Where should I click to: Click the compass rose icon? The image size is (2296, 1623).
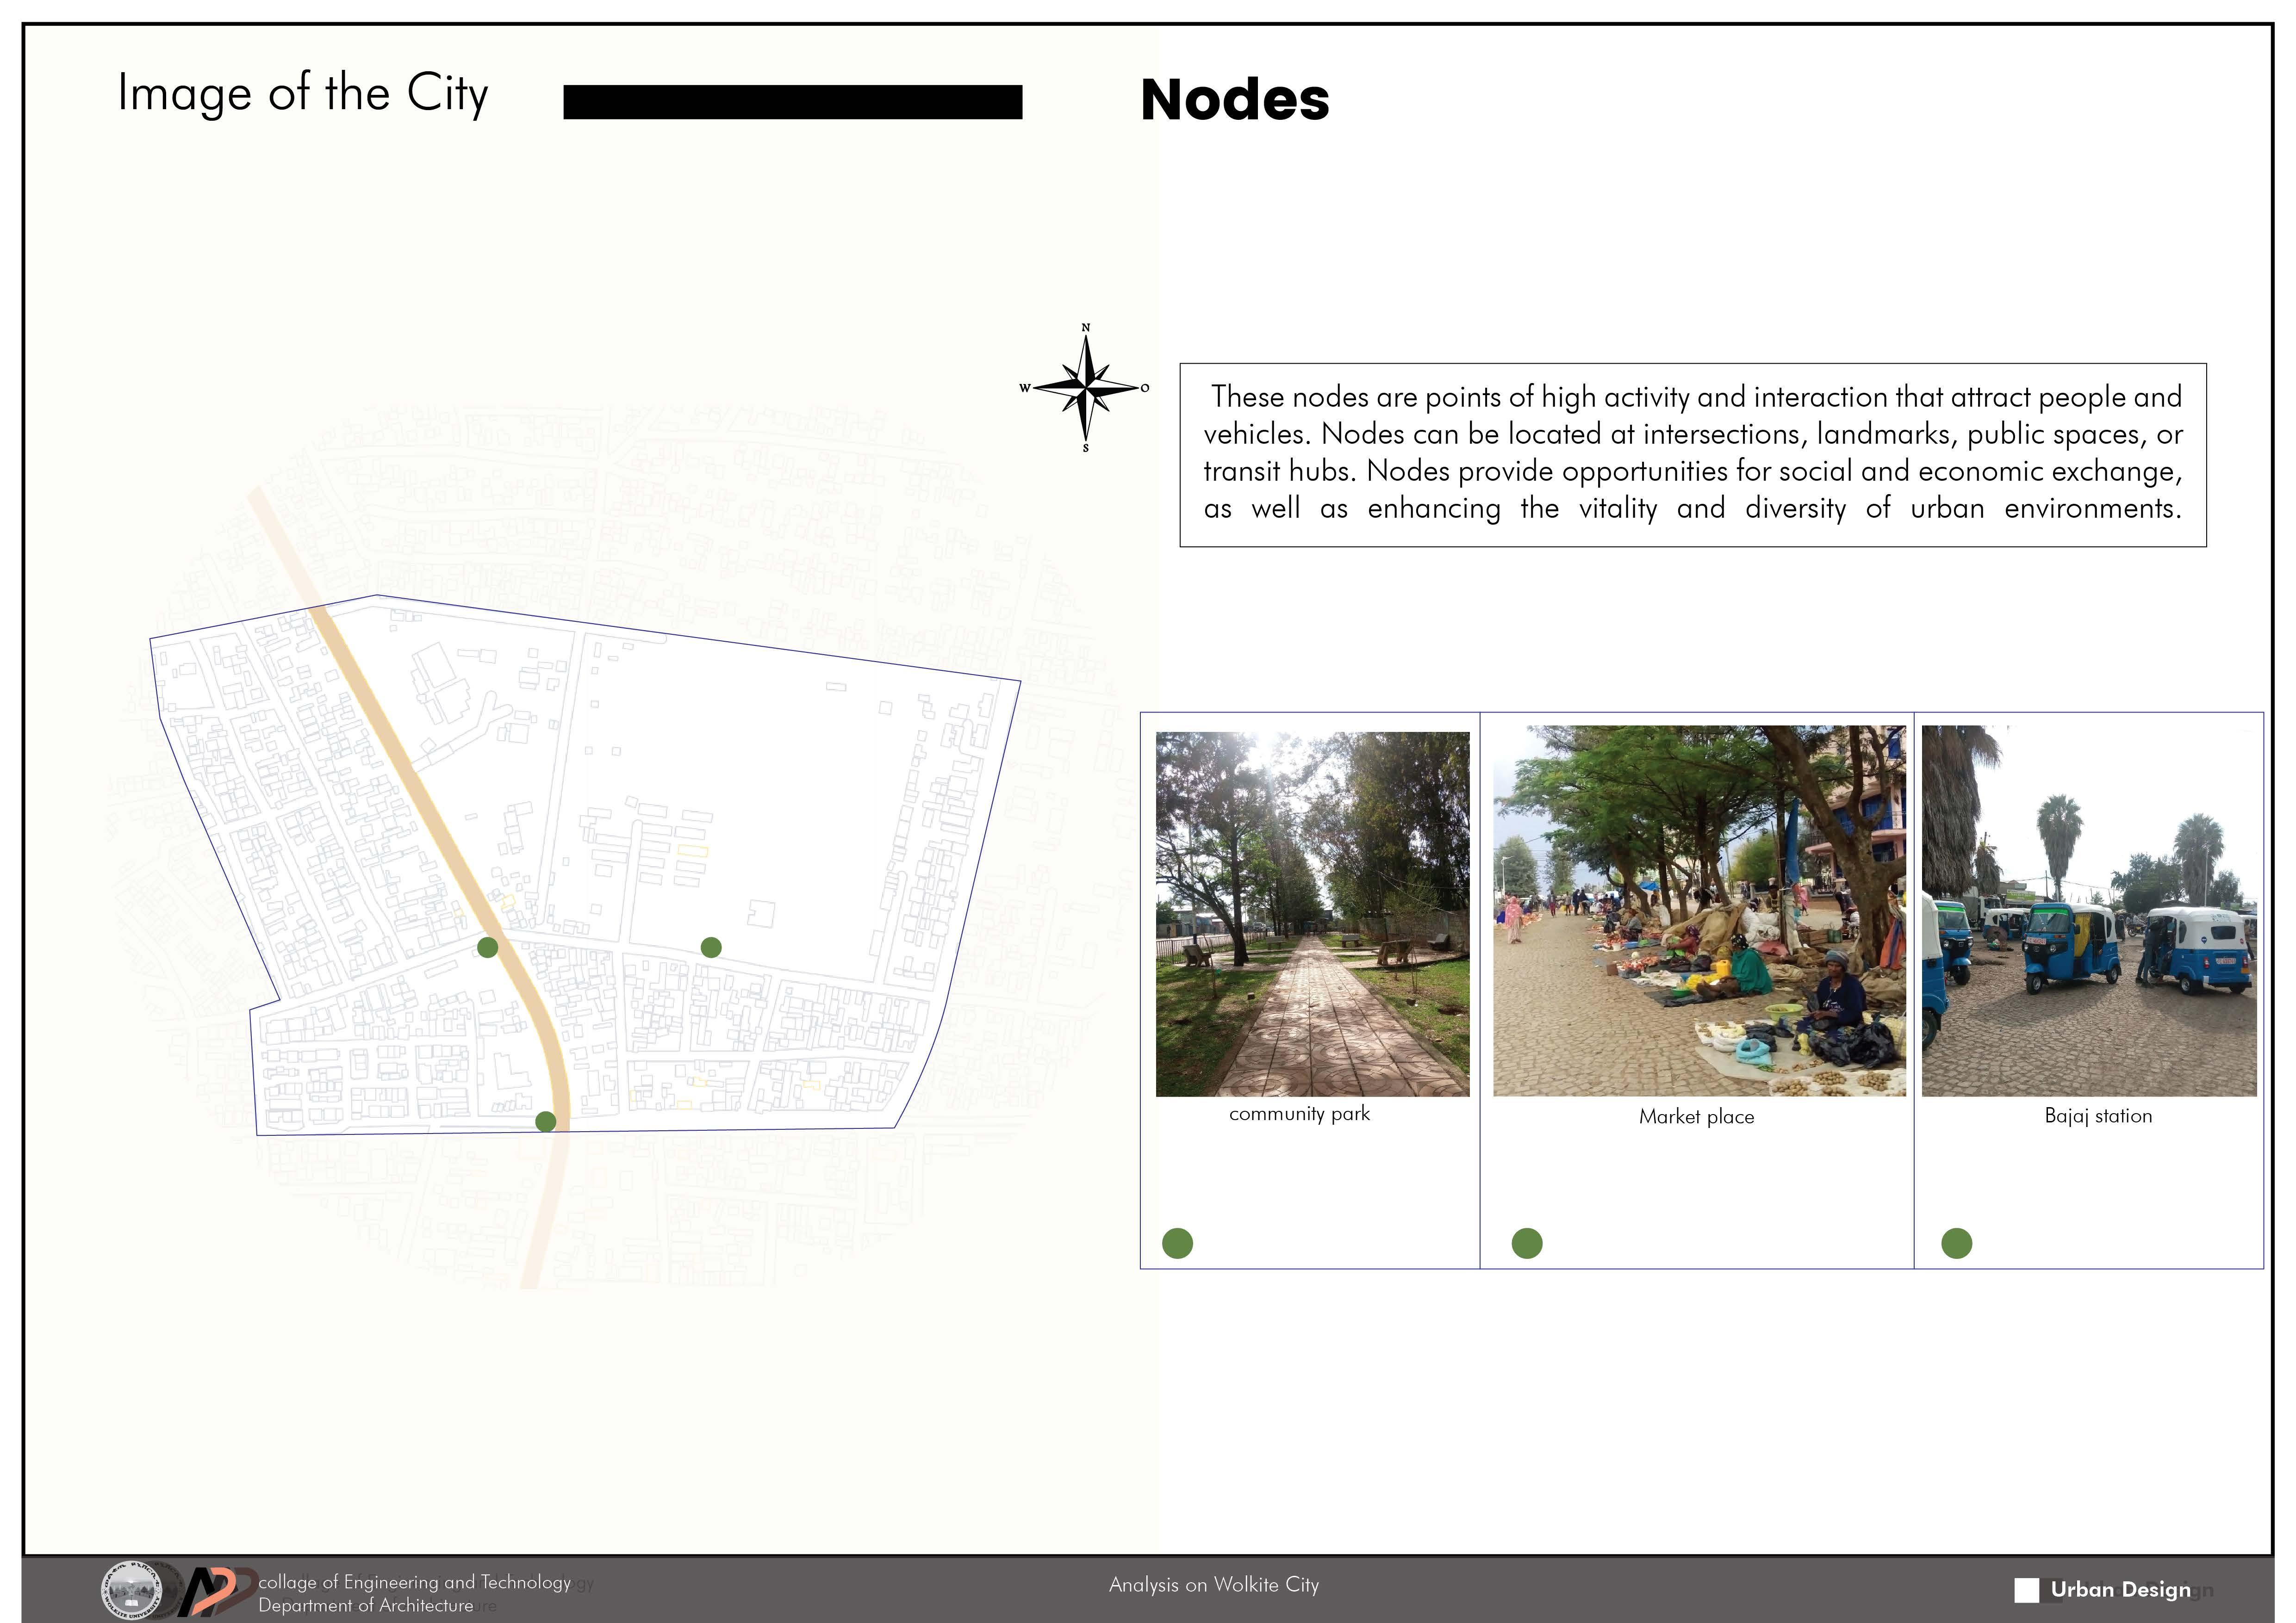coord(1086,388)
